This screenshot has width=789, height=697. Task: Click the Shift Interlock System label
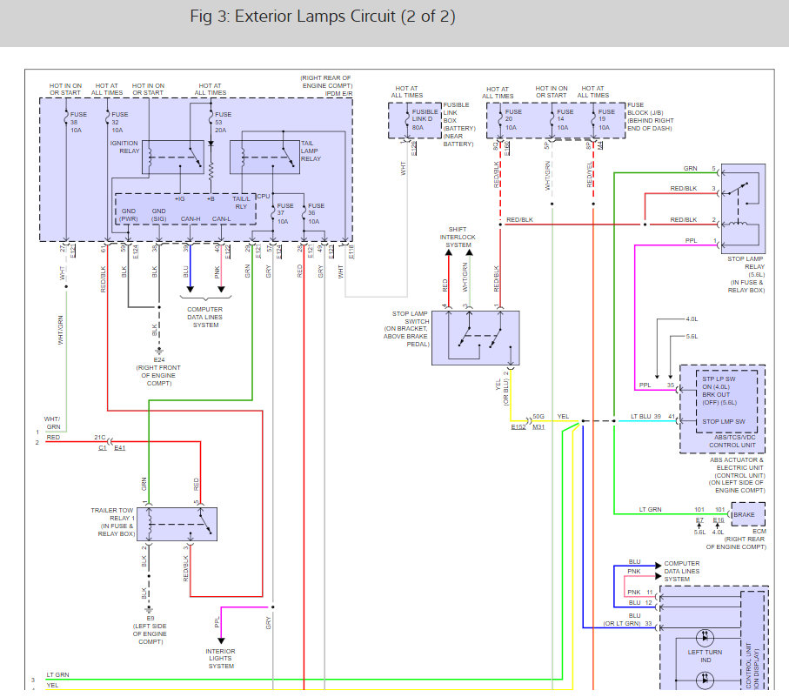click(458, 237)
